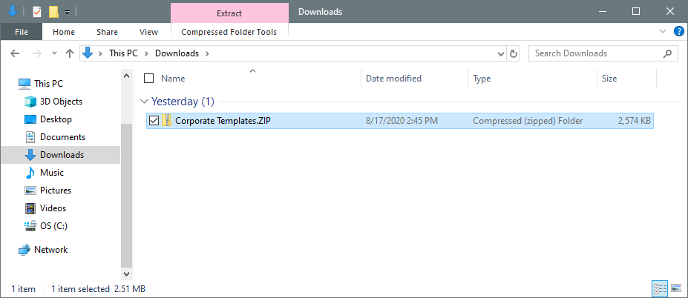Uncheck Corporate Templates.ZIP checkbox

[154, 121]
